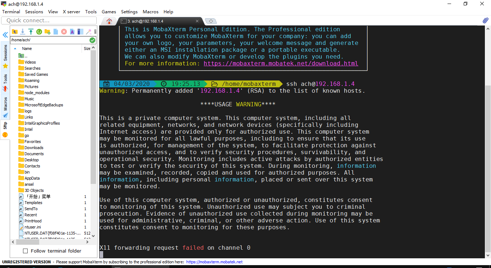Open the Quick connect combo box
This screenshot has height=268, width=491.
coord(49,20)
